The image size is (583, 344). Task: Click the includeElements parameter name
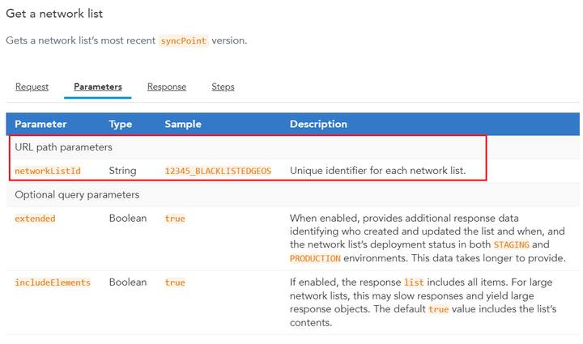pos(53,282)
